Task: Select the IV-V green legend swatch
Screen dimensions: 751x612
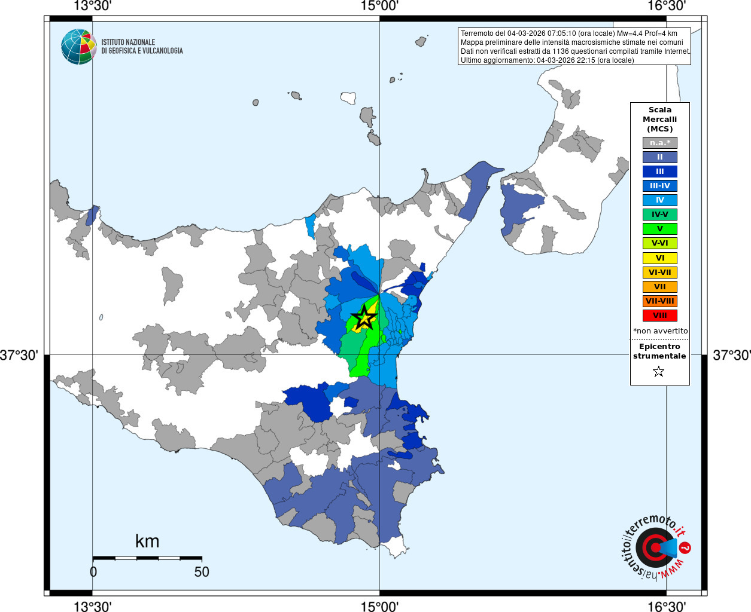Action: coord(660,215)
